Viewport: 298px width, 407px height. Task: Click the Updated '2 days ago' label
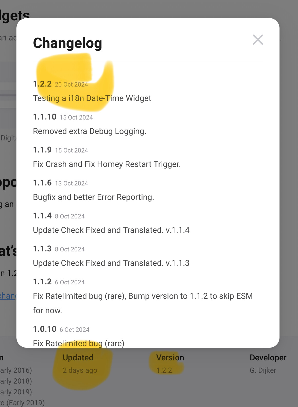click(80, 370)
